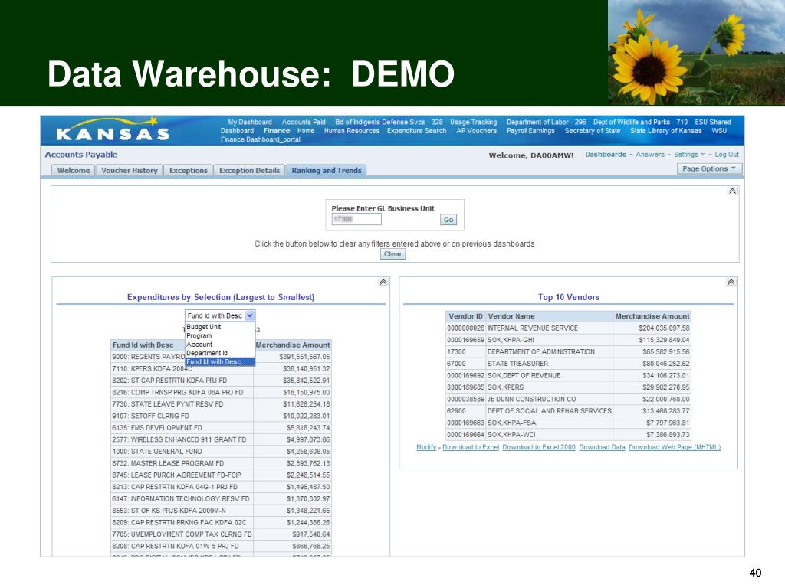Click the Clear filters button
The height and width of the screenshot is (588, 785).
coord(392,254)
